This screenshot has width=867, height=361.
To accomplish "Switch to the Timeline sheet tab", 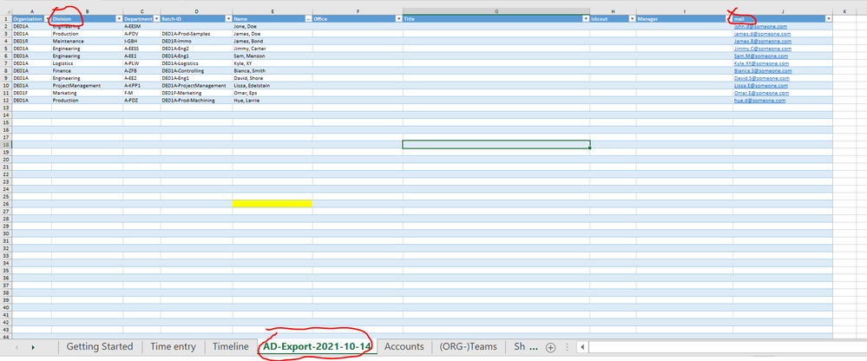I will [x=229, y=346].
